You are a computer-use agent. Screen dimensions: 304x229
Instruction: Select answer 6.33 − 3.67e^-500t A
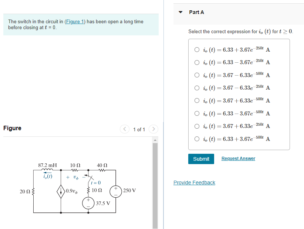click(x=197, y=113)
